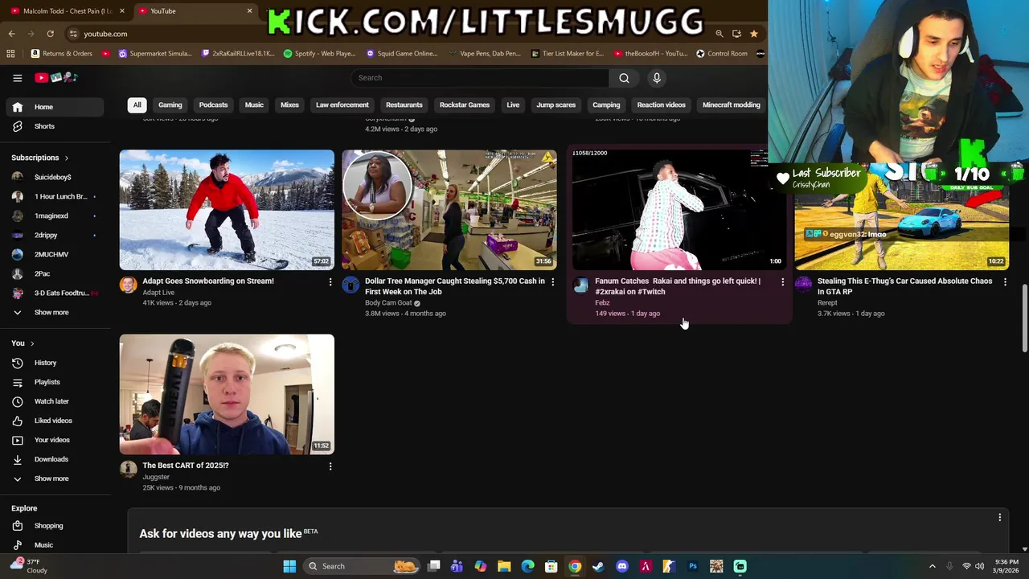Open Playlists in the sidebar
1029x579 pixels.
click(x=55, y=382)
